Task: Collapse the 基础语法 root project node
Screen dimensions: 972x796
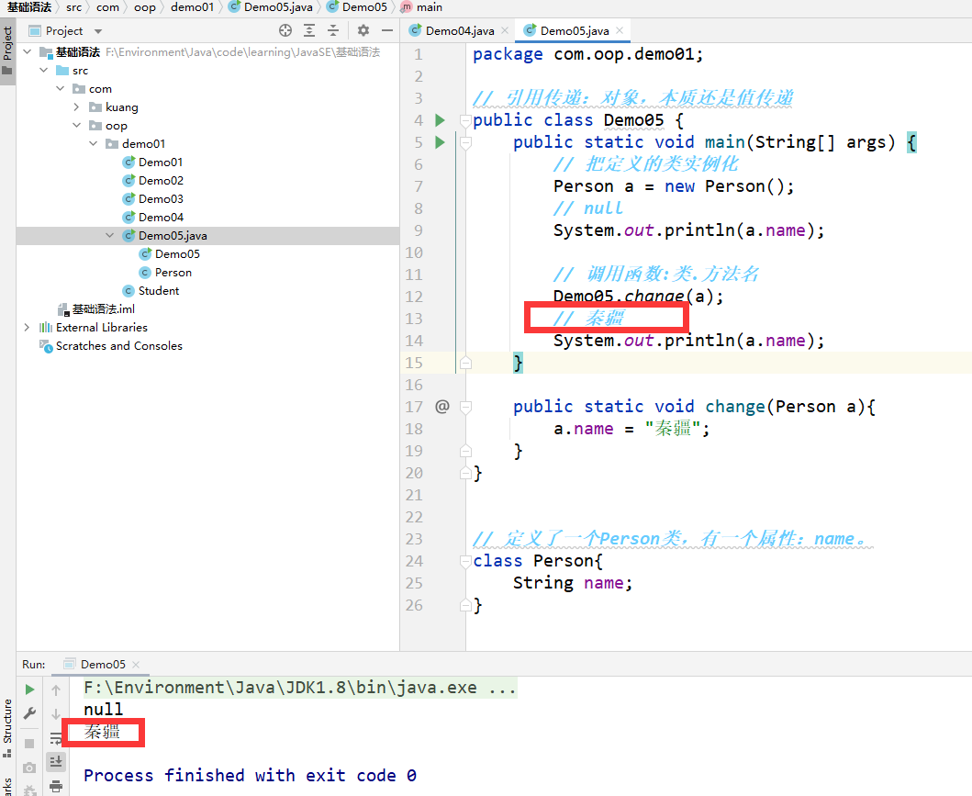Action: pos(28,52)
